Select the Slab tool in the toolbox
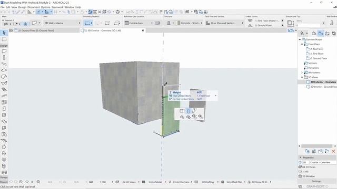This screenshot has width=337, height=189. click(4, 70)
